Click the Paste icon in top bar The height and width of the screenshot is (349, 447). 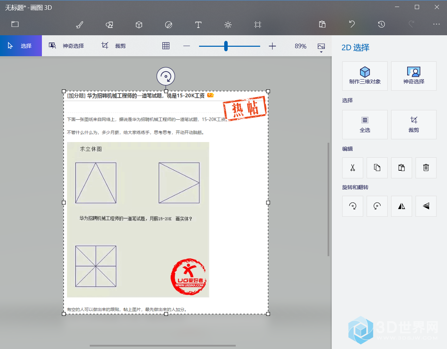click(322, 24)
